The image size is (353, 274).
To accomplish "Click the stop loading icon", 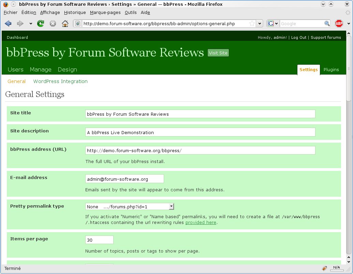I will 53,23.
